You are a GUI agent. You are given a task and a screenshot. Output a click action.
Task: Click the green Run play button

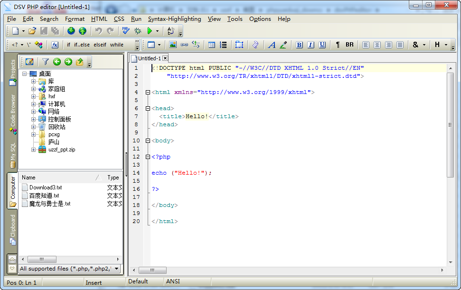tap(150, 31)
